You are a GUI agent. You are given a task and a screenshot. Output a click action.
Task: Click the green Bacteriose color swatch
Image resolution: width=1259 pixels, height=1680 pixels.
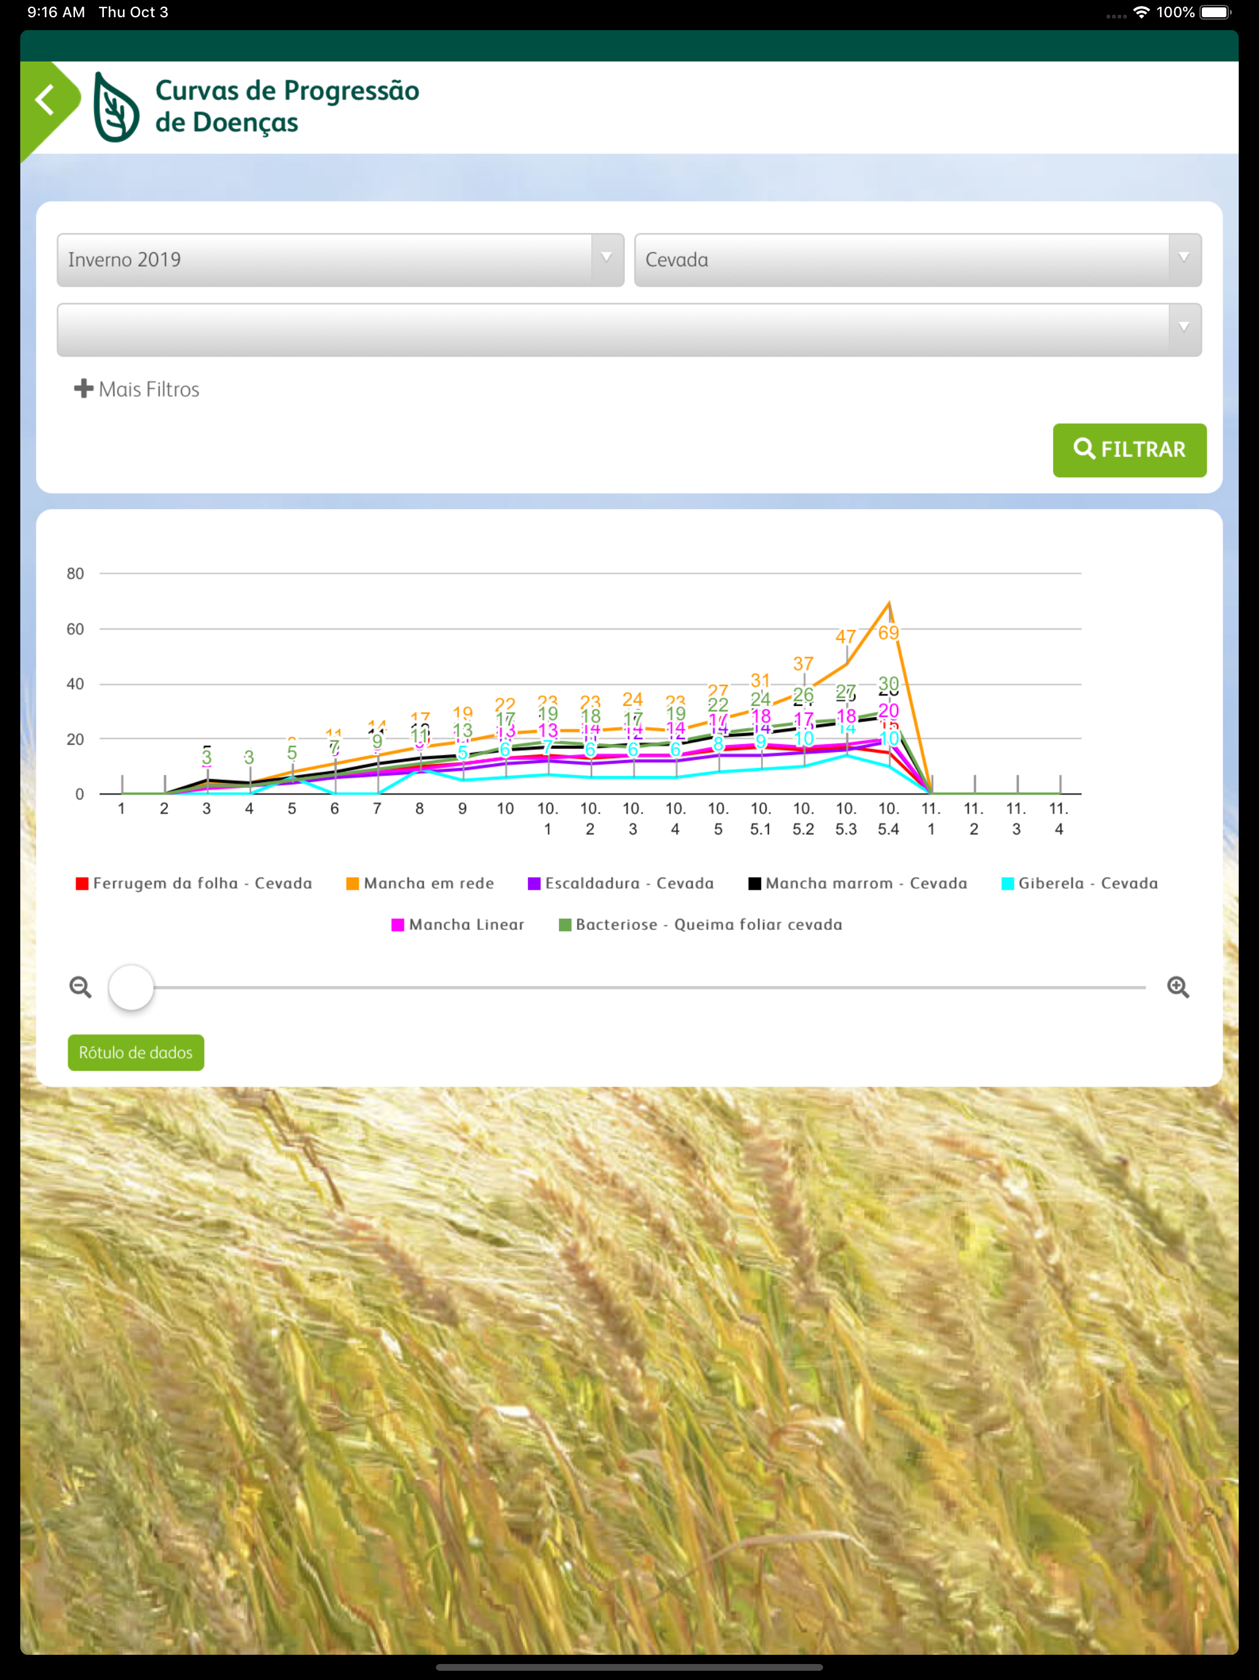click(565, 924)
